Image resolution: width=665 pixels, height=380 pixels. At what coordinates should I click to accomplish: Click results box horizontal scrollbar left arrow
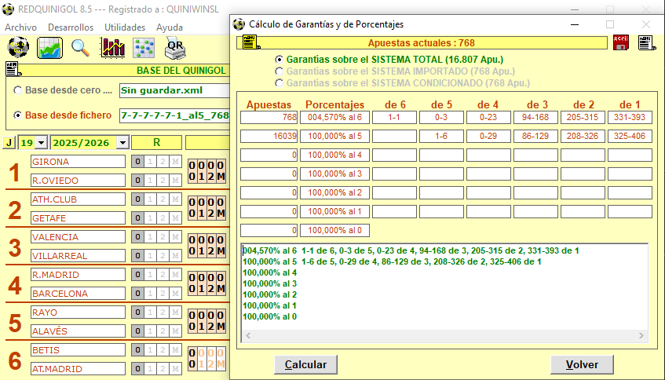(x=248, y=335)
